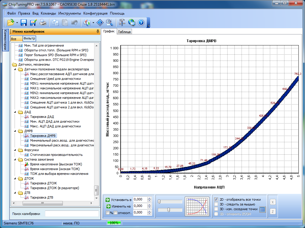305x228 pixels.
Task: Collapse the 'ДМРВ' folder node
Action: click(x=15, y=131)
